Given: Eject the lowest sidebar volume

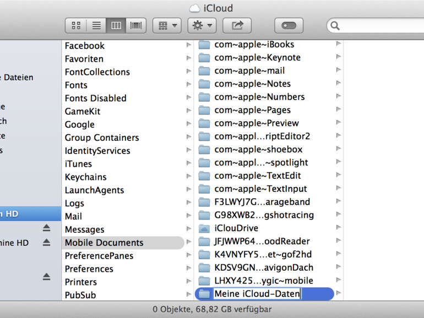Looking at the screenshot, I should point(46,277).
